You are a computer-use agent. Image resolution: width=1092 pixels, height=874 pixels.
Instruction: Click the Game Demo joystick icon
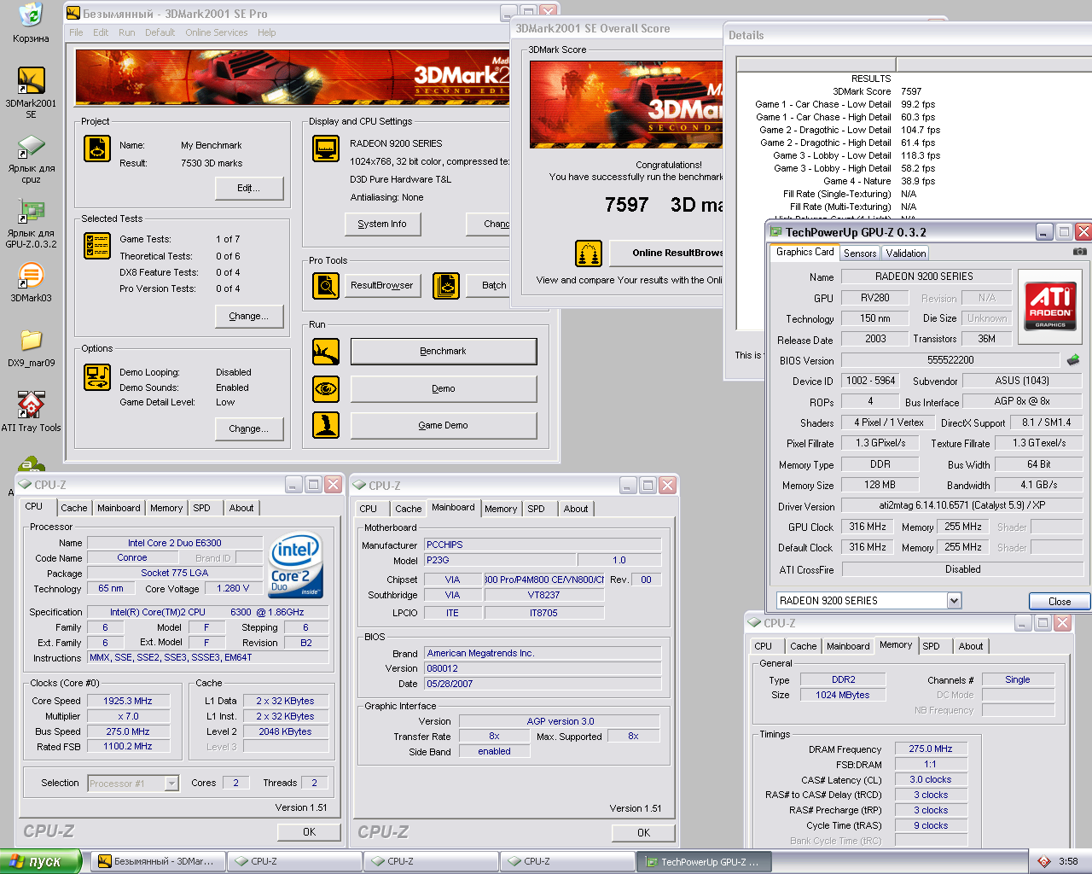tap(326, 425)
